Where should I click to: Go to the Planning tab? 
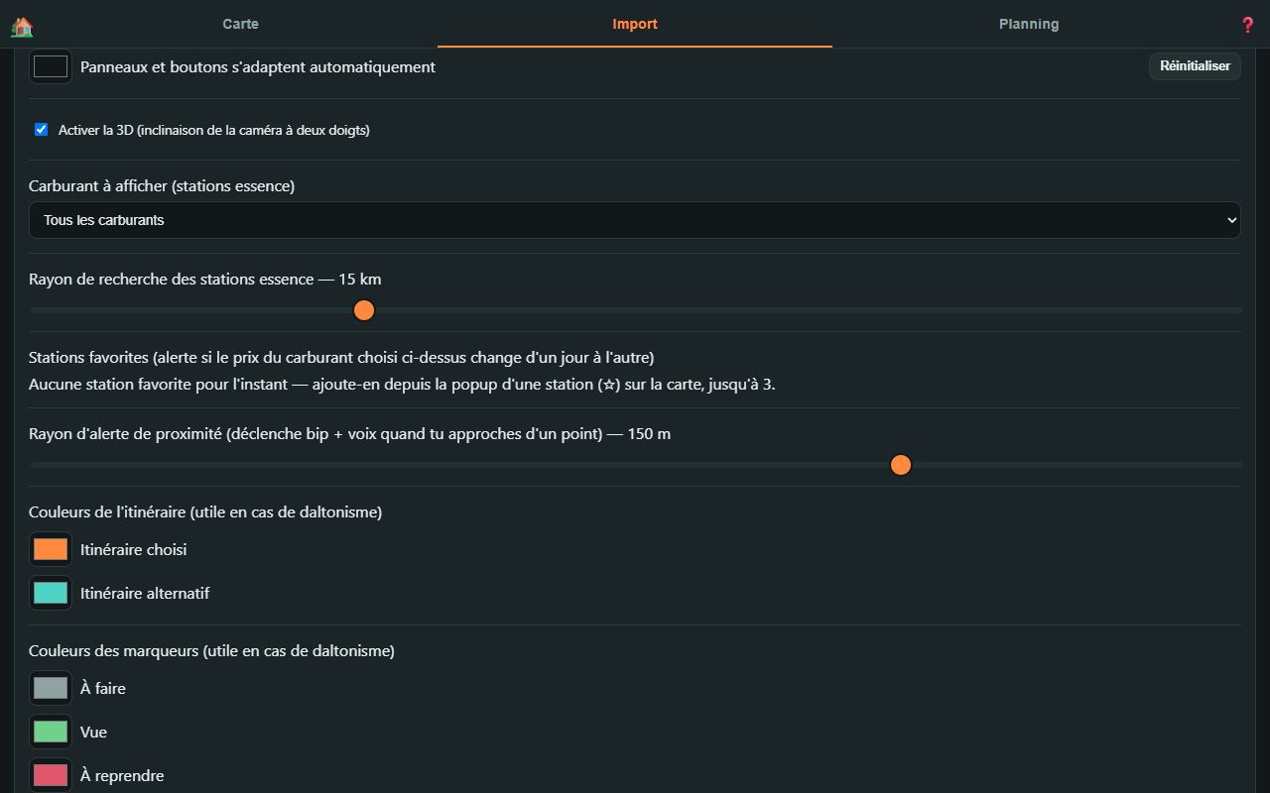tap(1029, 24)
